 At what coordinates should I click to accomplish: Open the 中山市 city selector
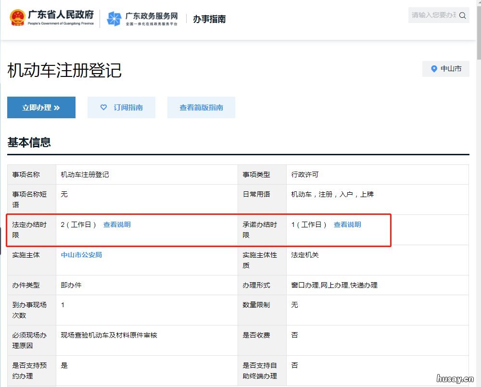(x=446, y=69)
